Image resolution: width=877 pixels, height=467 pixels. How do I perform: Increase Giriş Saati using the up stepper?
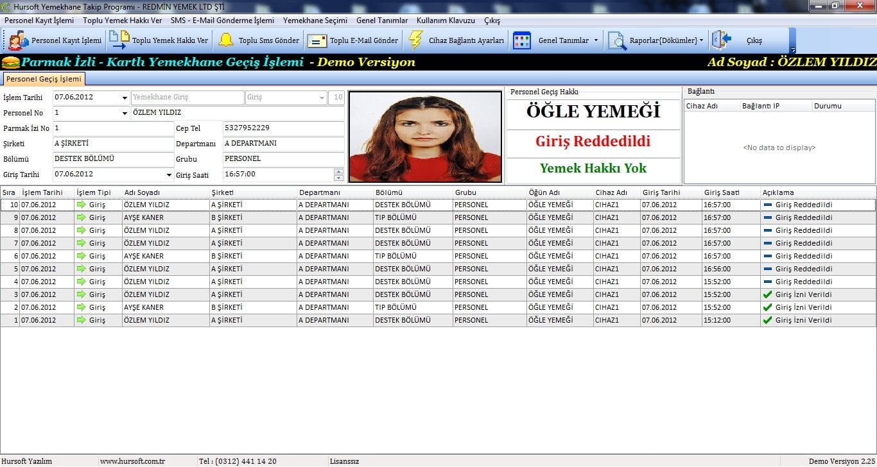(x=338, y=172)
